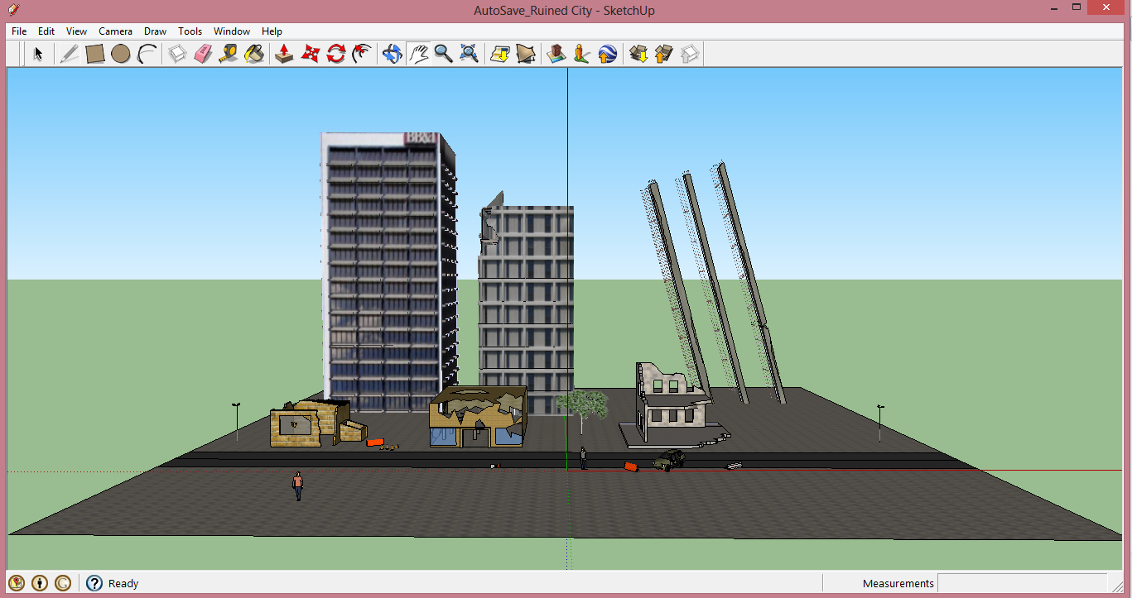Choose the Move tool
Screen dimensions: 1132x598
pyautogui.click(x=309, y=53)
